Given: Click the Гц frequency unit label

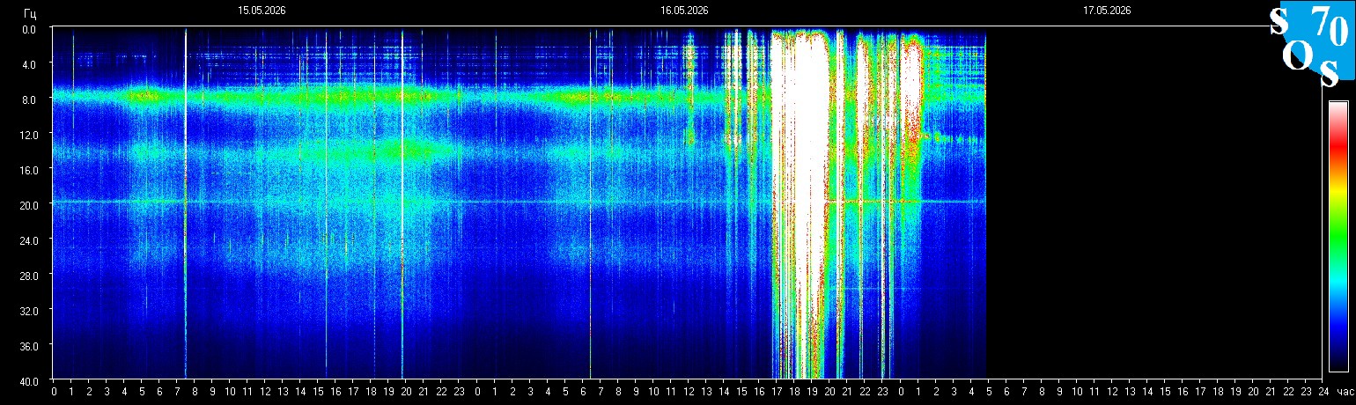Looking at the screenshot, I should click(x=30, y=12).
